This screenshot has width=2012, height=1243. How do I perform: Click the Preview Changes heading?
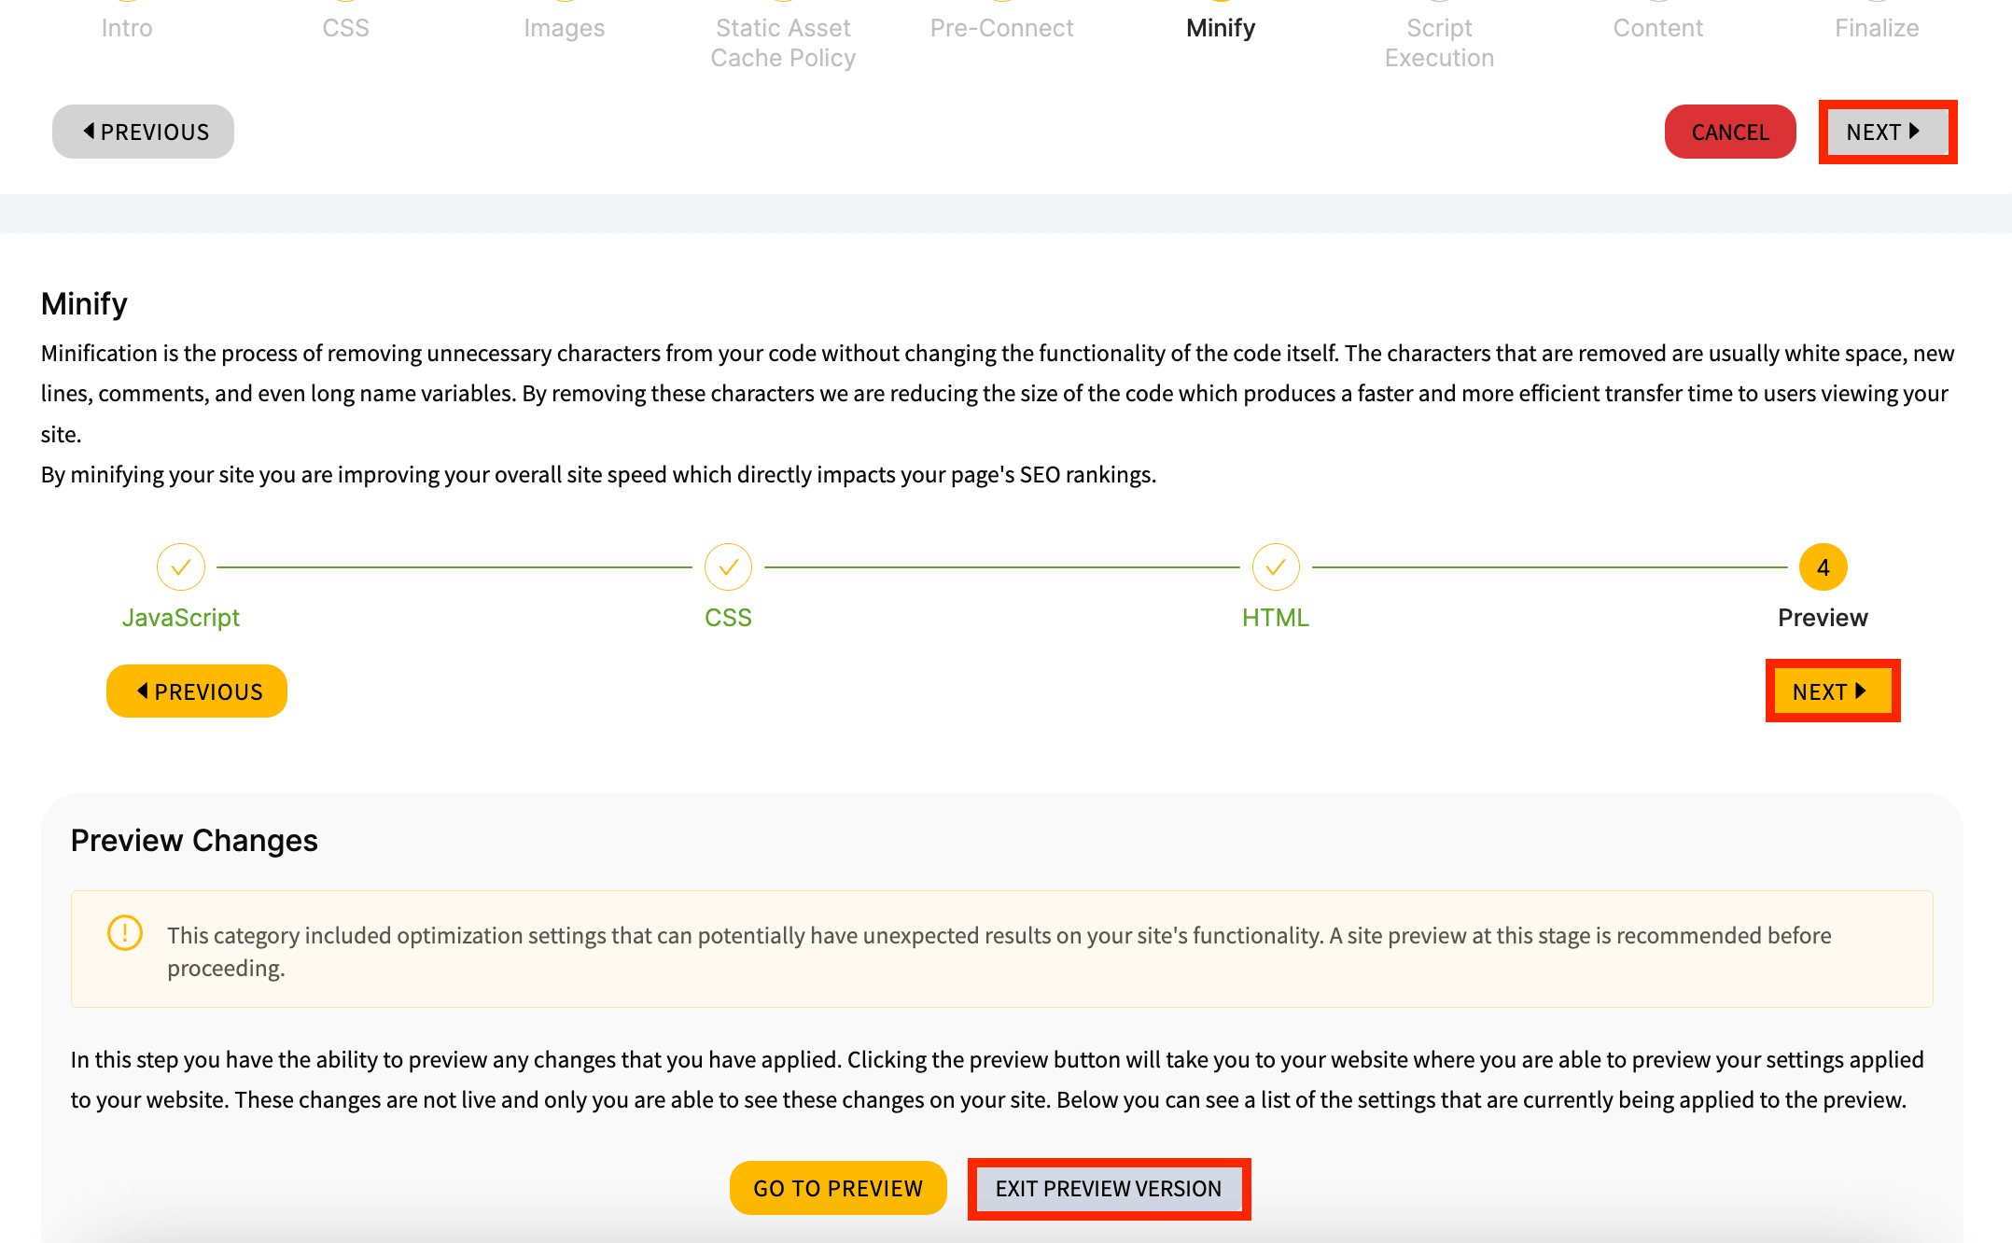coord(194,840)
